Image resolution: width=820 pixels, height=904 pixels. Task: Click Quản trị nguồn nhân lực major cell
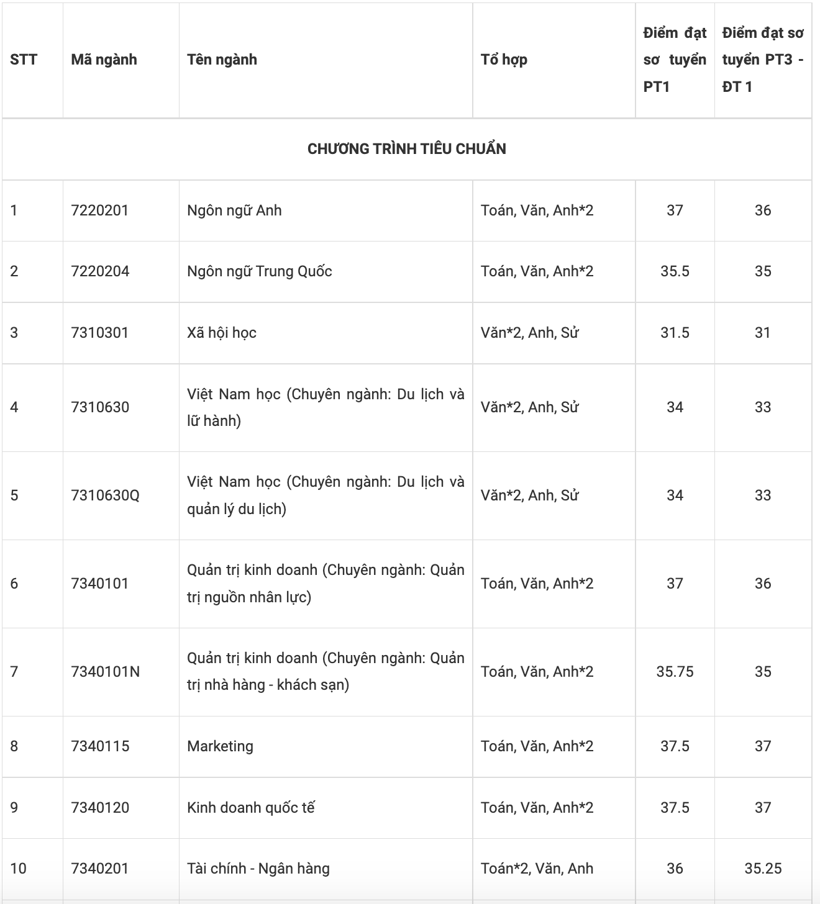coord(326,584)
